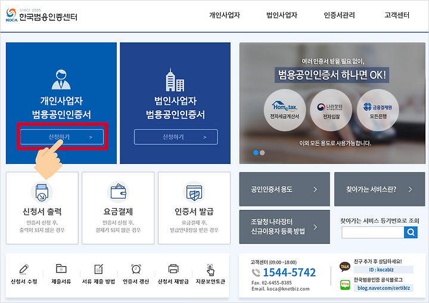The width and height of the screenshot is (429, 303).
Task: Click the chevron on 조달청 나라장터 button
Action: click(315, 227)
